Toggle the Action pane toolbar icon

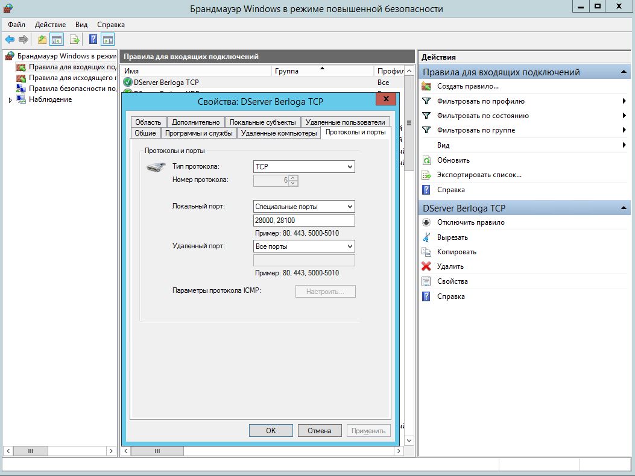[108, 39]
